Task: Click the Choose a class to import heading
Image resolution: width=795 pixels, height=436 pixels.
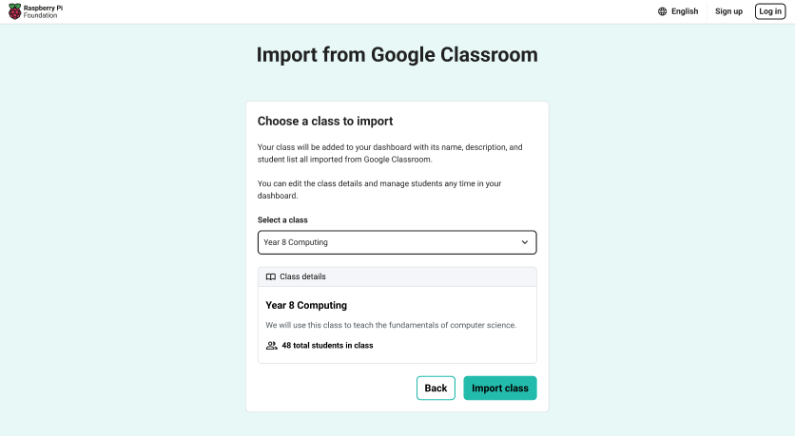Action: coord(325,122)
